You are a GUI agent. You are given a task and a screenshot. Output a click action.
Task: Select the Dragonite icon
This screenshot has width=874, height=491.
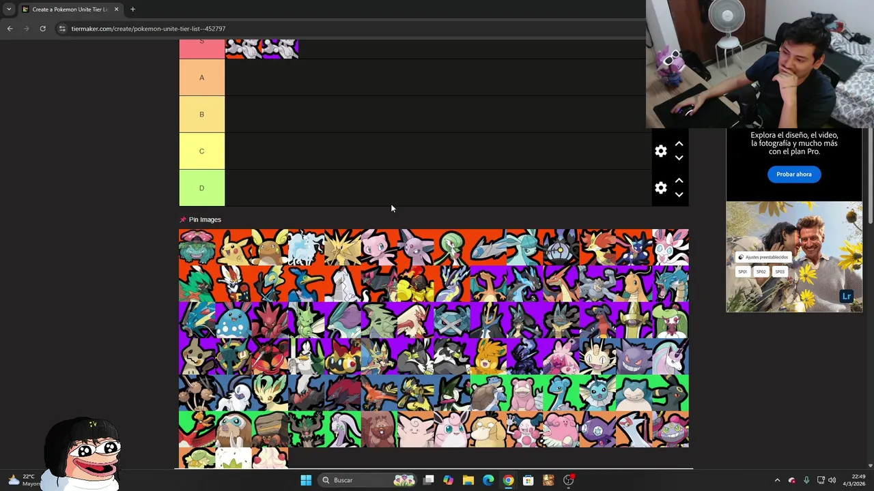pyautogui.click(x=634, y=284)
